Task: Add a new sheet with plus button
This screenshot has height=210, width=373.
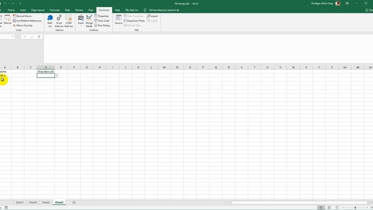Action: [74, 202]
